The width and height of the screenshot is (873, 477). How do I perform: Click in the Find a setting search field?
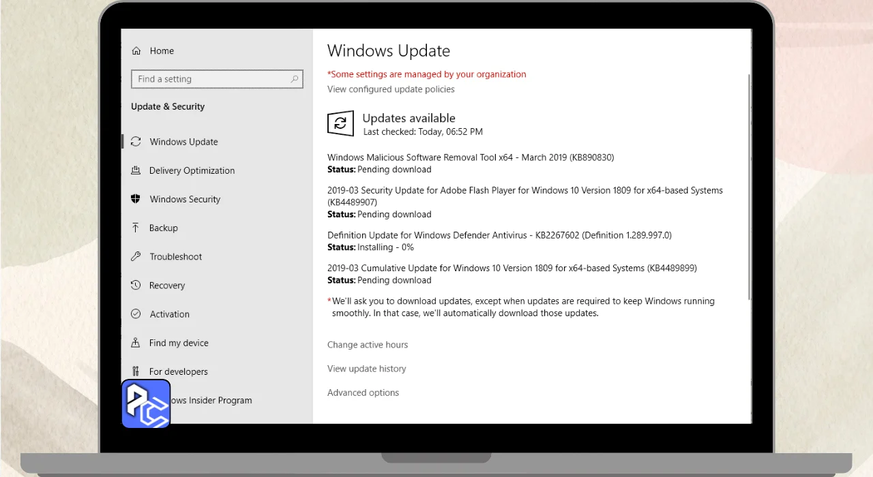(x=217, y=79)
